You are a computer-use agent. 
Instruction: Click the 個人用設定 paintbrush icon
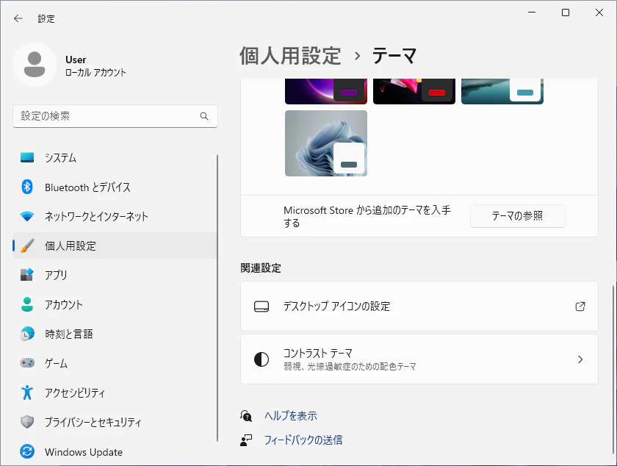27,245
